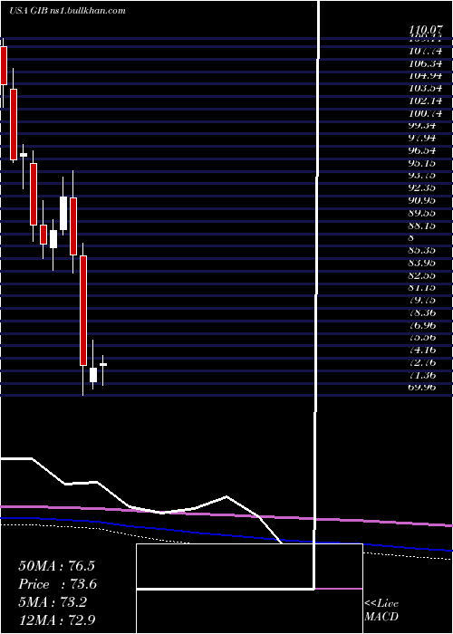Click the 100.74 price level

(x=425, y=113)
